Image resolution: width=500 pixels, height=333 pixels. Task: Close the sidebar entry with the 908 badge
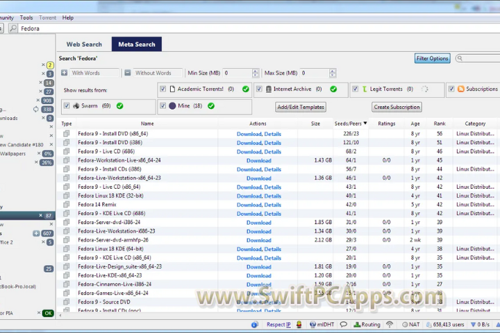[38, 100]
